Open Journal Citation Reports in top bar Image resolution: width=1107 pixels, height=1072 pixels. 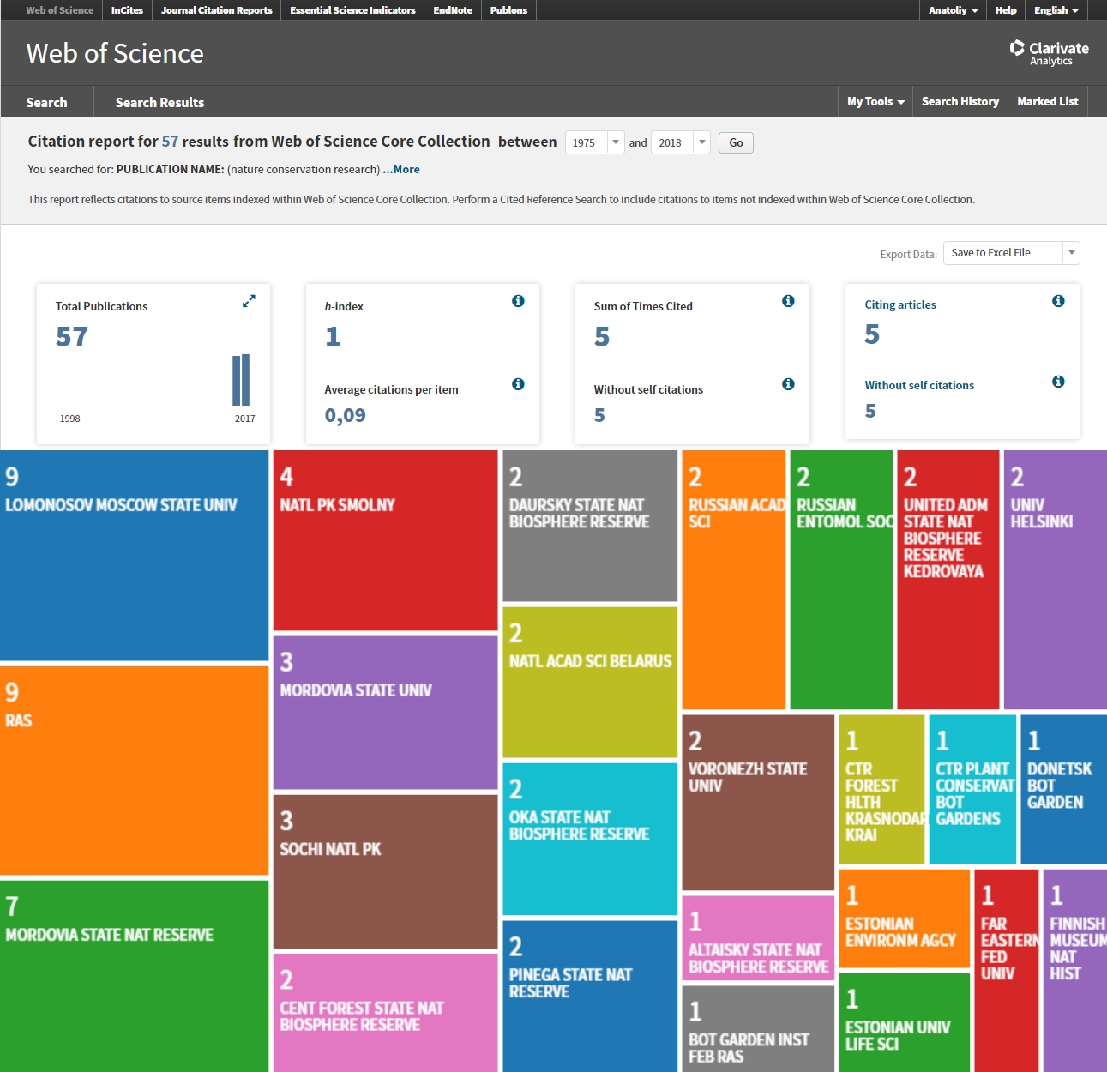point(217,10)
